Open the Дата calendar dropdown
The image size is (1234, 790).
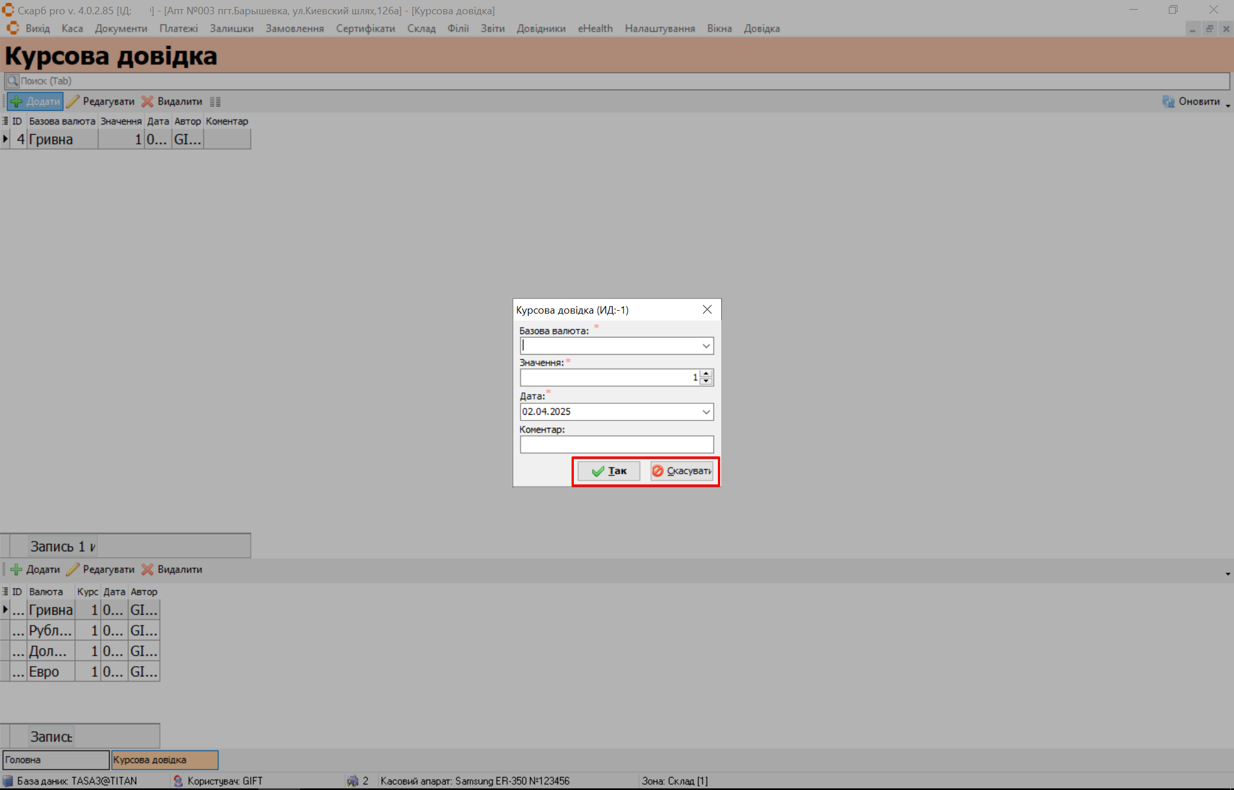[x=706, y=412]
